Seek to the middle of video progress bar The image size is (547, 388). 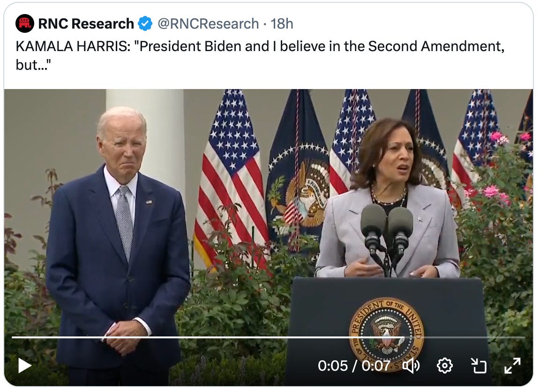(268, 337)
